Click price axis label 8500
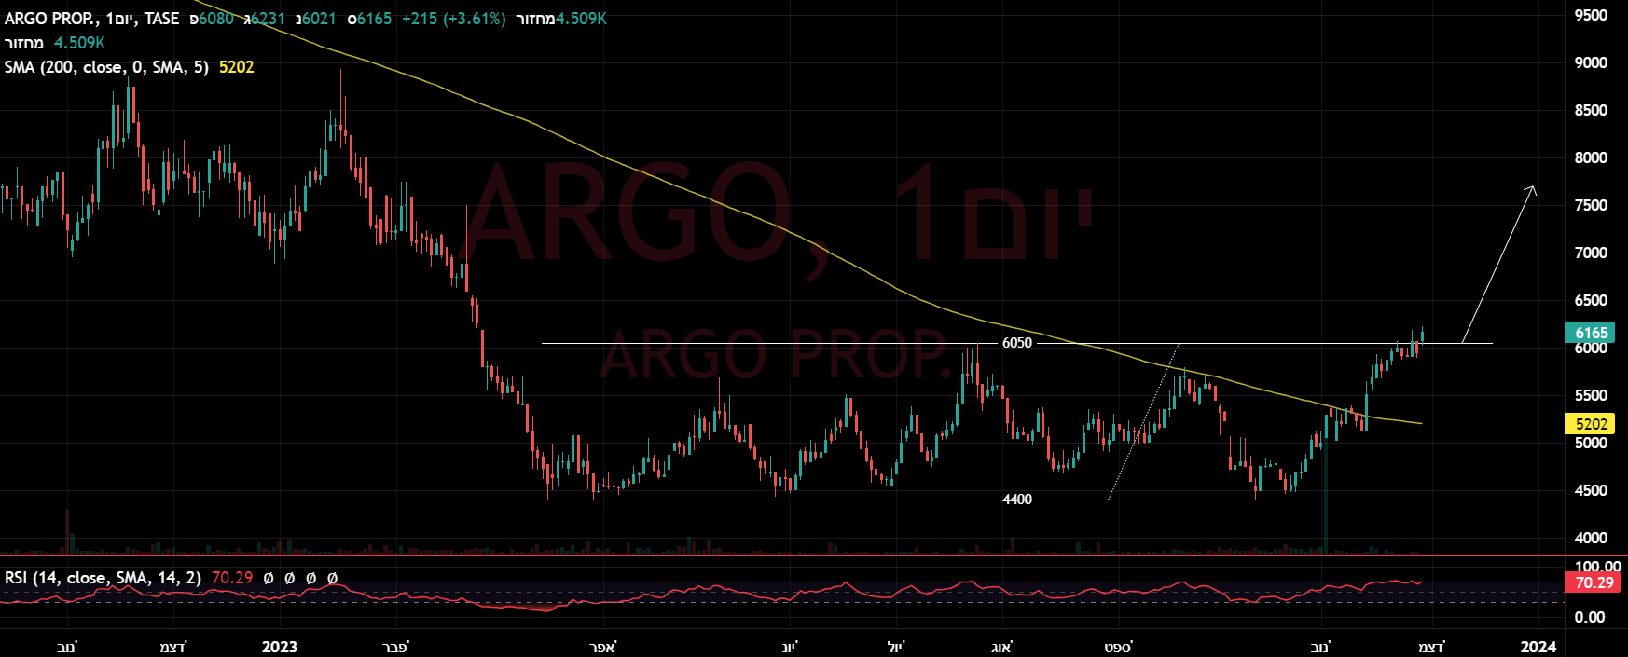This screenshot has width=1628, height=657. coord(1591,110)
